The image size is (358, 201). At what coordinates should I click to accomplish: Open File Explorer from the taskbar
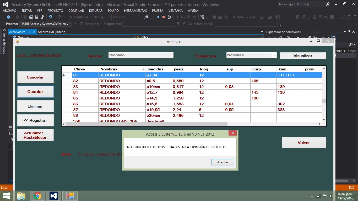[x=21, y=196]
